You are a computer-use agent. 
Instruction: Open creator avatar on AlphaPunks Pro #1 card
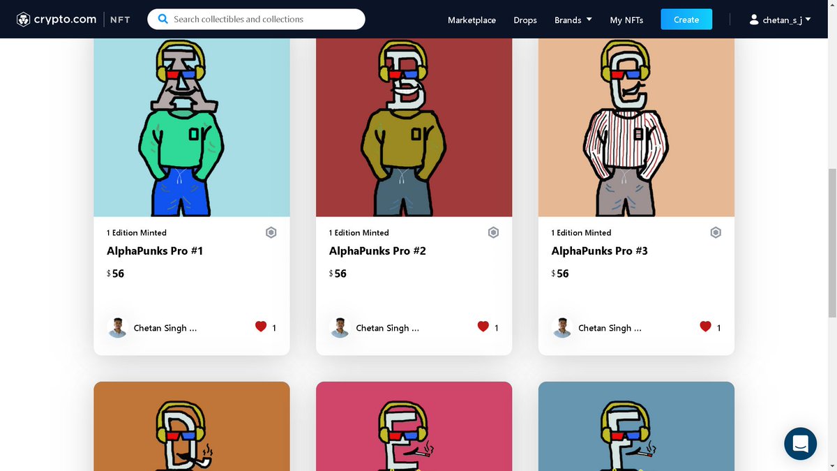click(x=118, y=328)
